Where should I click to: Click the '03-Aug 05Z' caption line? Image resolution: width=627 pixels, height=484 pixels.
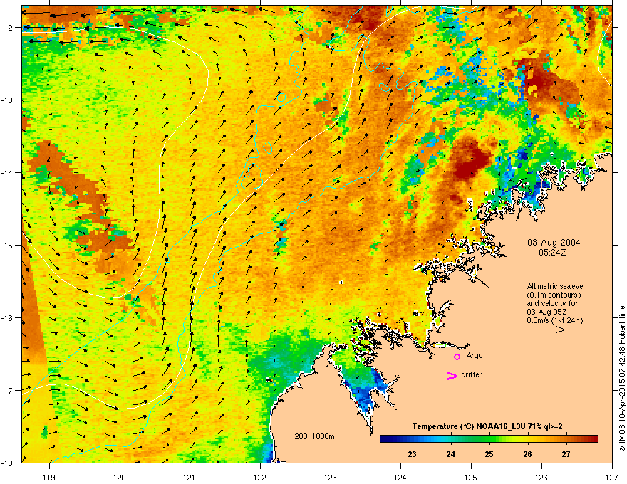coord(546,312)
